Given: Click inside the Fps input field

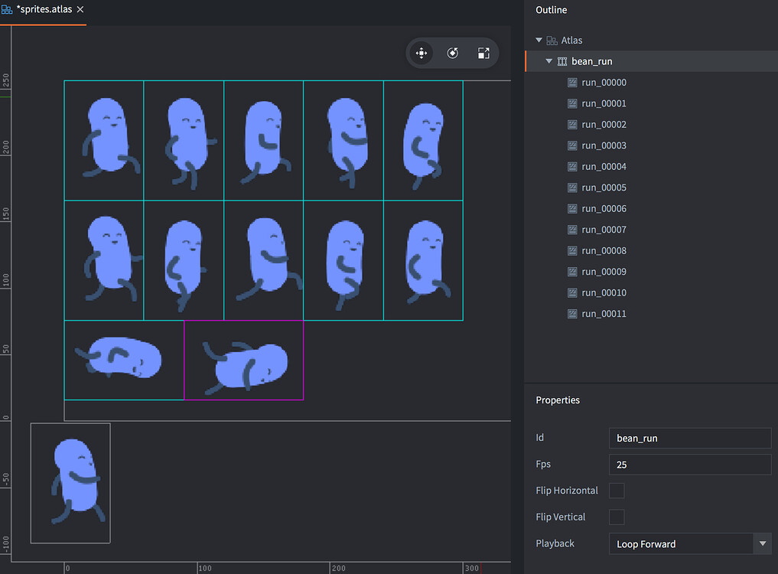Looking at the screenshot, I should [x=688, y=465].
